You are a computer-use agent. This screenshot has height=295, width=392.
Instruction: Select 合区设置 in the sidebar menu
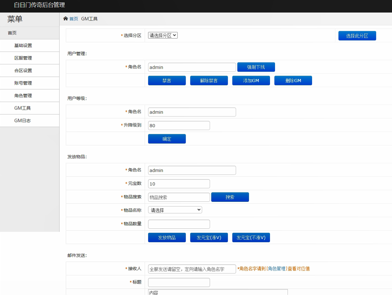point(29,70)
